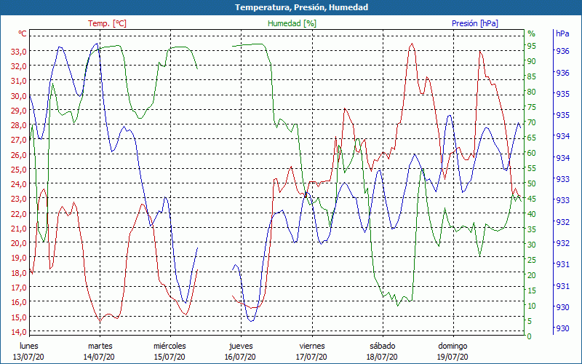582x364 pixels.
Task: Click the '17,0' temperature axis value
Action: tap(18, 287)
